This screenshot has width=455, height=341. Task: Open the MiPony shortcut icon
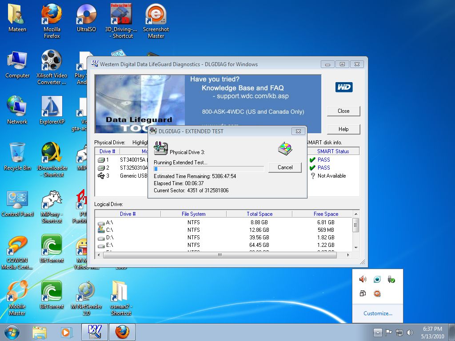52,206
